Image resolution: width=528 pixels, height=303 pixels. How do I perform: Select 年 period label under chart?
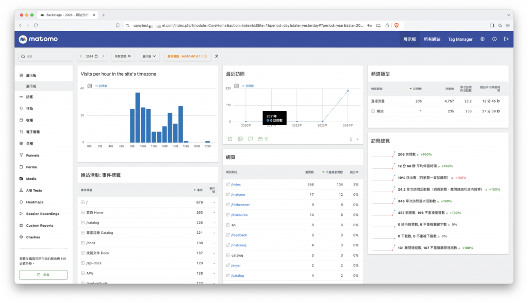(x=267, y=139)
